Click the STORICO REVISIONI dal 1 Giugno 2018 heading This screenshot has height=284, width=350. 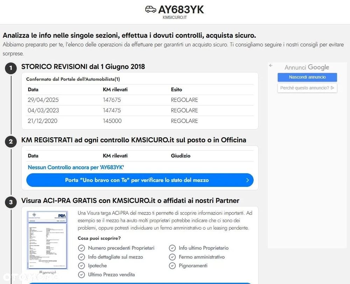point(83,67)
